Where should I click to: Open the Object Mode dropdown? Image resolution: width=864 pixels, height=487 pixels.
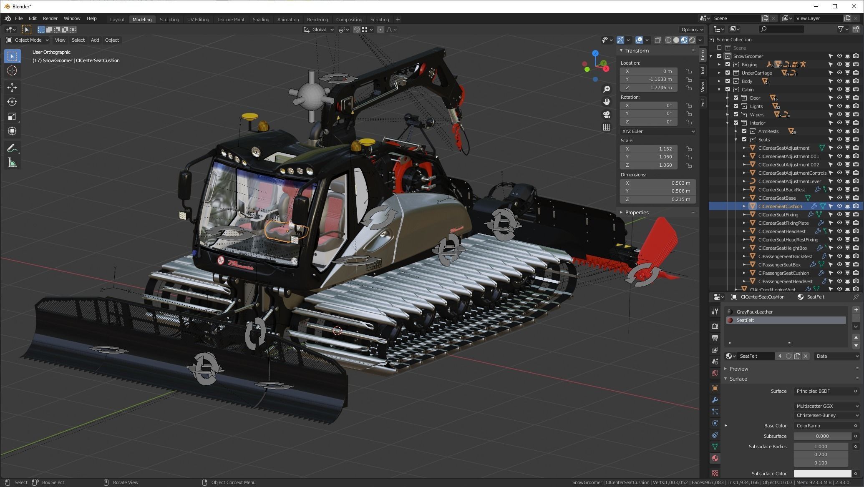coord(28,40)
